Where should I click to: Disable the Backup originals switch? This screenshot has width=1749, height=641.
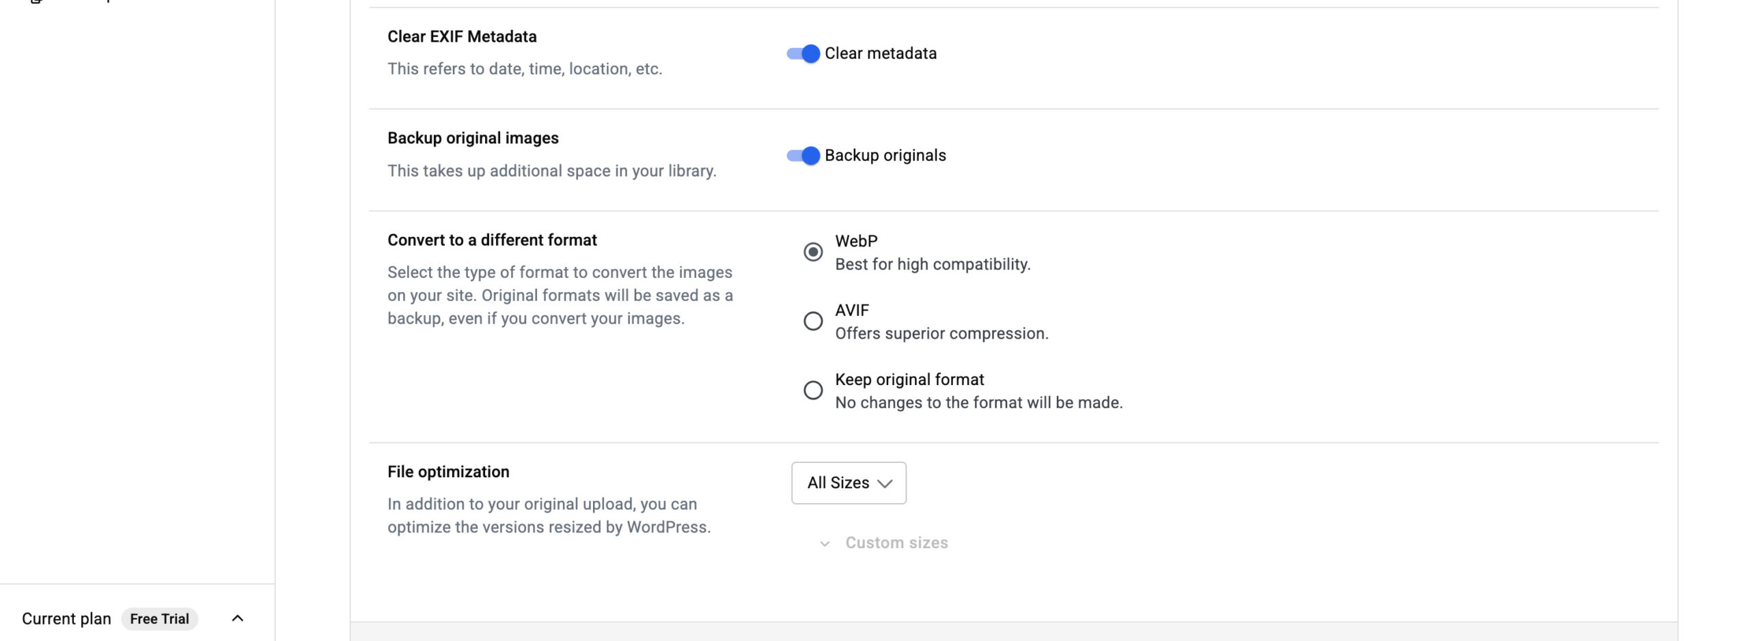pos(803,156)
